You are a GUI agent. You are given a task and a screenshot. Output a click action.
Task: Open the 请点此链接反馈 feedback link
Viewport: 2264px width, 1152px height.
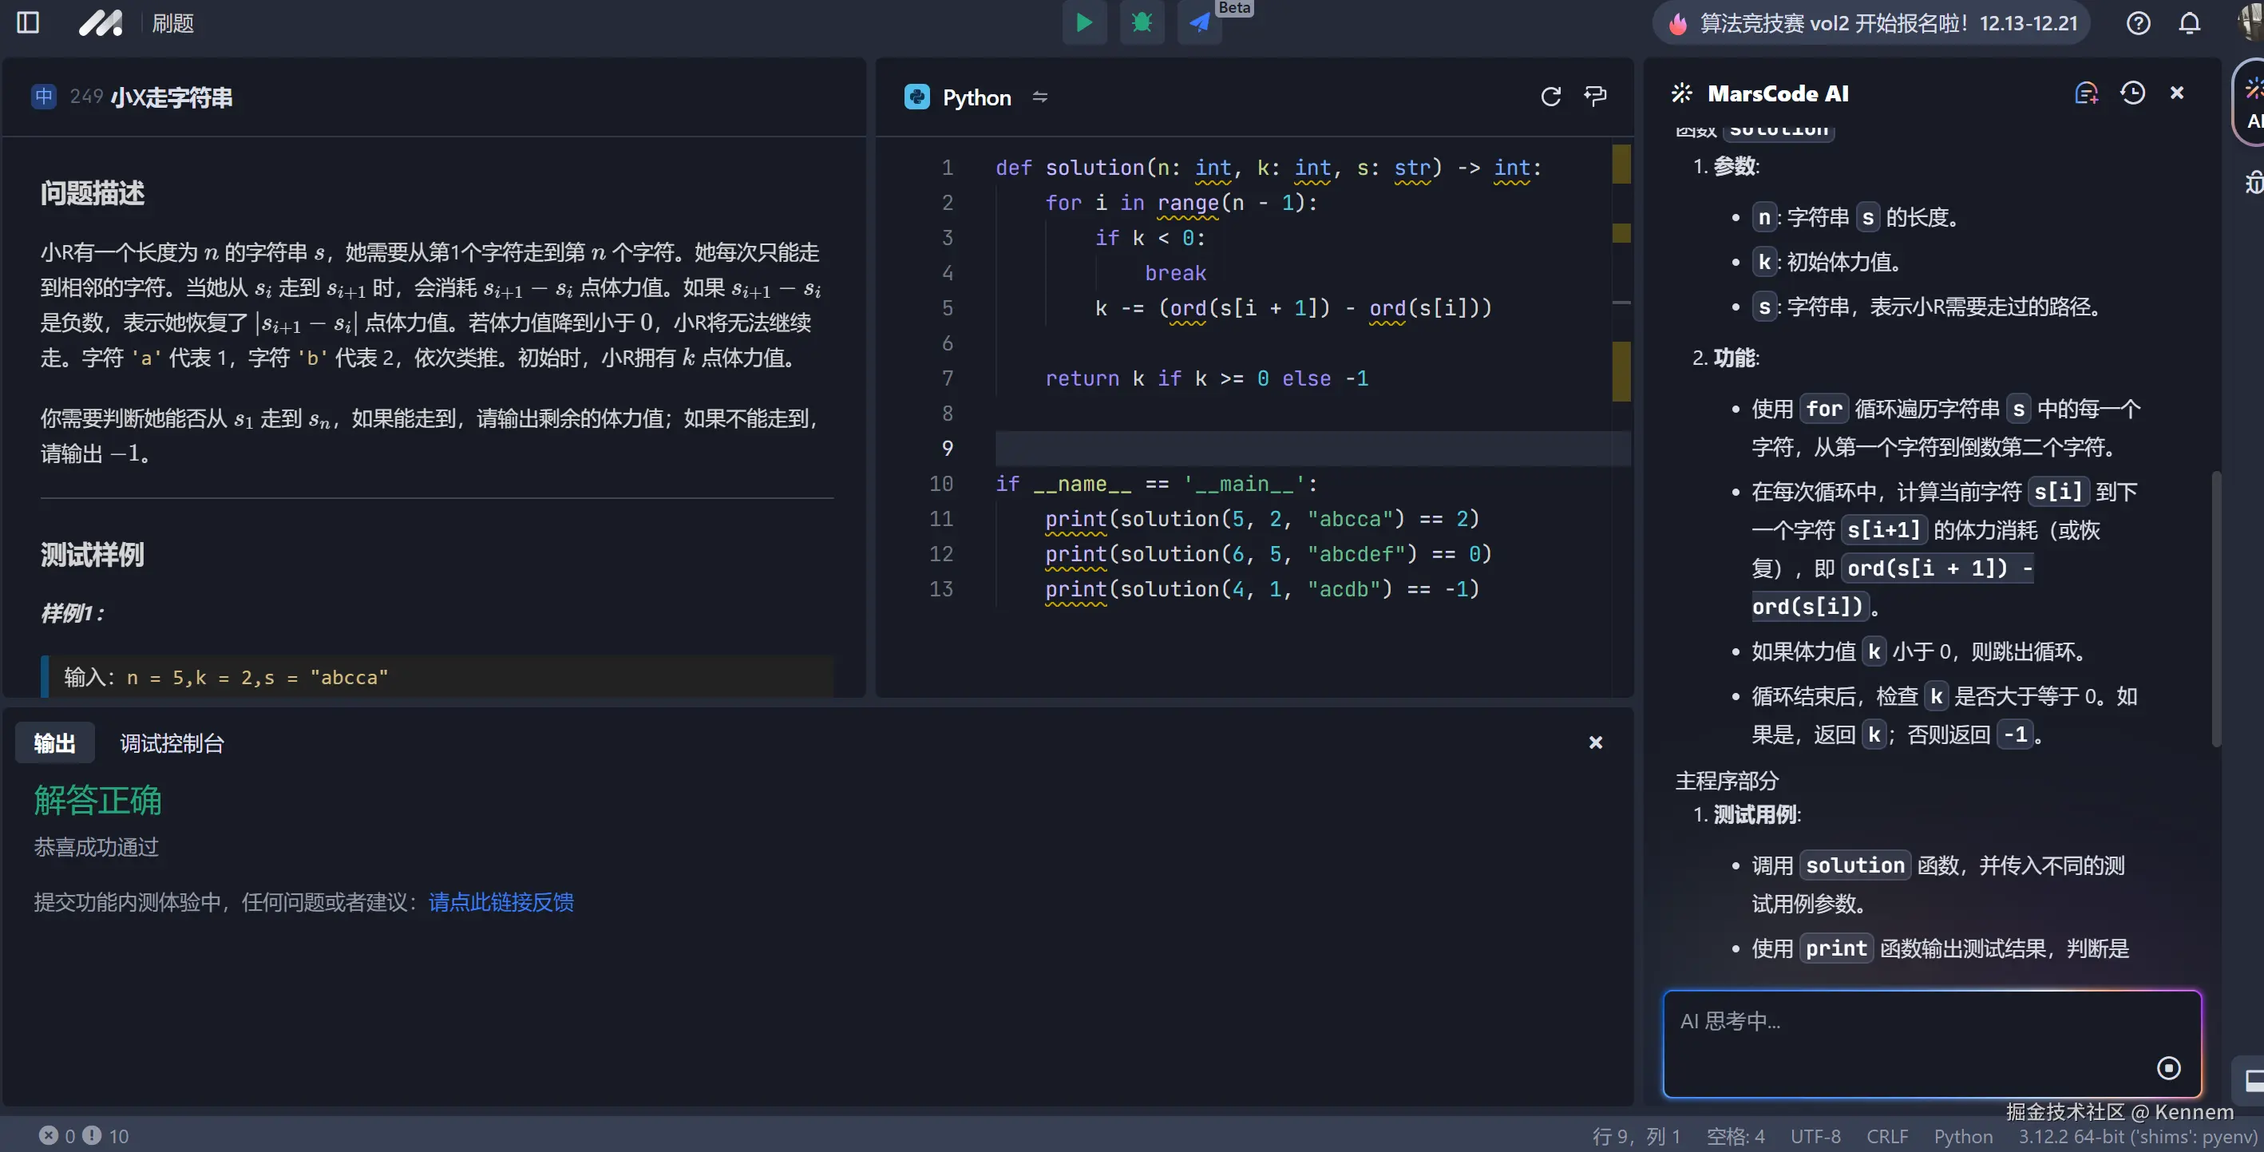tap(501, 902)
